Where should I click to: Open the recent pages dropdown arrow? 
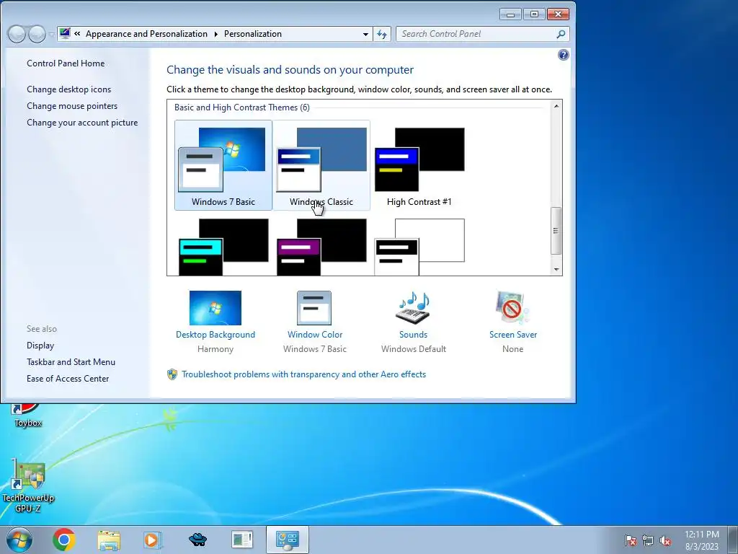[x=51, y=35]
